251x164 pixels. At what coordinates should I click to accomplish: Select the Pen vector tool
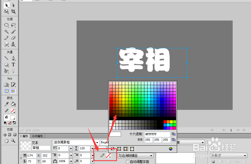pos(13,58)
